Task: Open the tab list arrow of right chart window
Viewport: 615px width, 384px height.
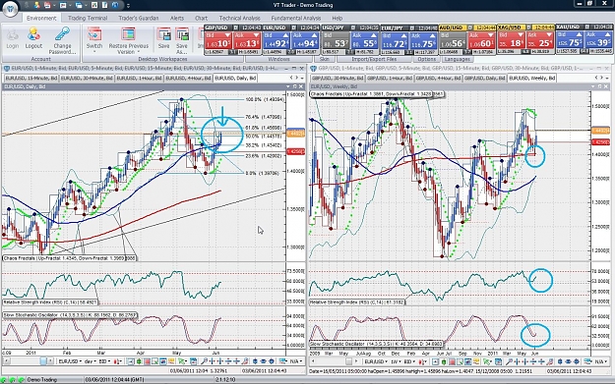Action: click(x=607, y=78)
